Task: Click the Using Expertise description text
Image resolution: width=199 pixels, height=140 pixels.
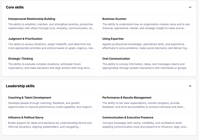Action: 146,46
